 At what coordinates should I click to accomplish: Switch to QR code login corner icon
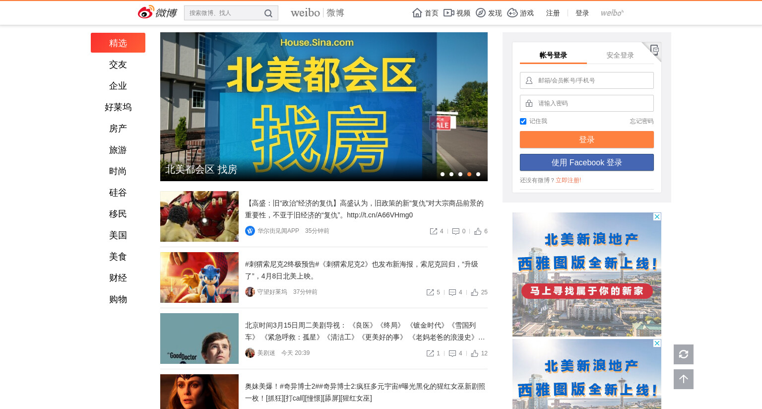click(654, 50)
